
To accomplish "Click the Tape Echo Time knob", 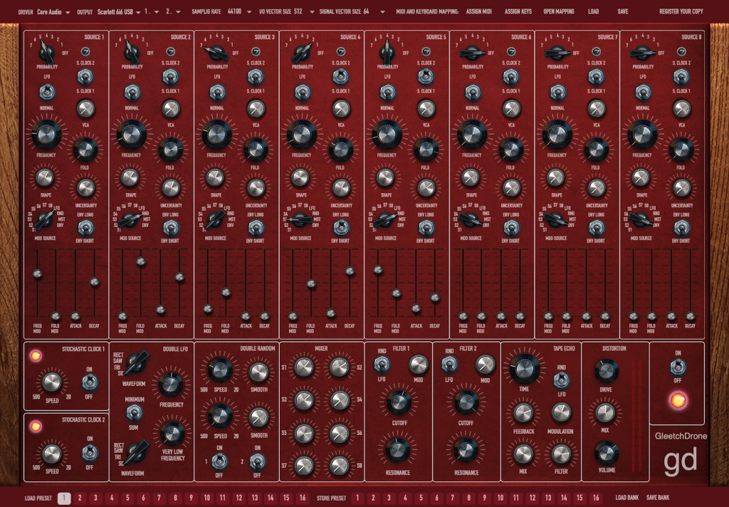I will pos(525,367).
